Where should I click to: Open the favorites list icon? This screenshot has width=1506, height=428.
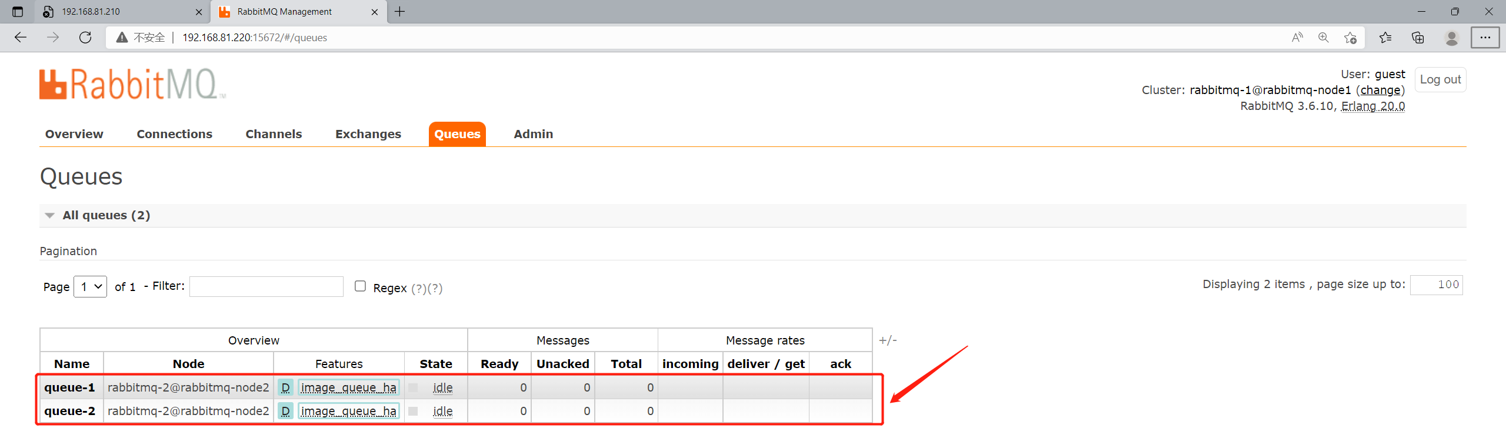coord(1385,38)
